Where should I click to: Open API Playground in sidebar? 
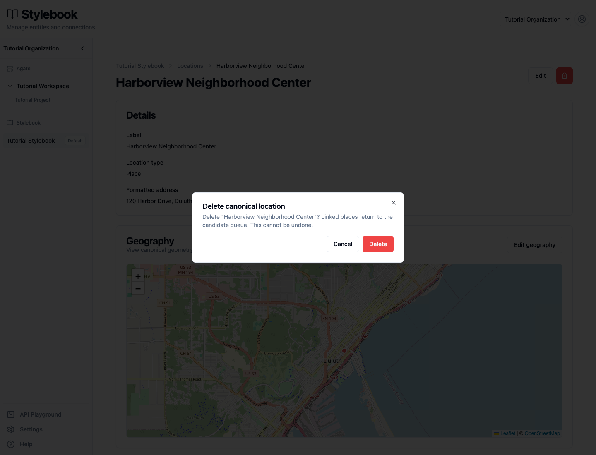click(41, 414)
